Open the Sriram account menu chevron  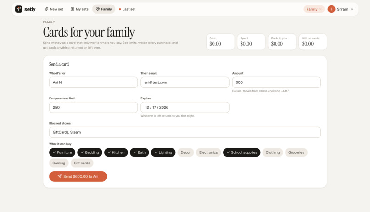pos(352,9)
